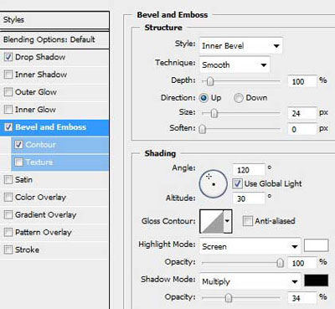Click the Depth value field showing 100
Viewport: 335px width, 309px height.
click(302, 81)
